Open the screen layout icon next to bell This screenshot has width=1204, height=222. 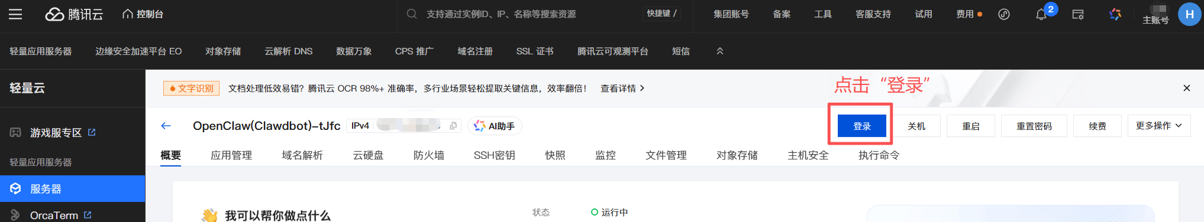coord(1078,14)
